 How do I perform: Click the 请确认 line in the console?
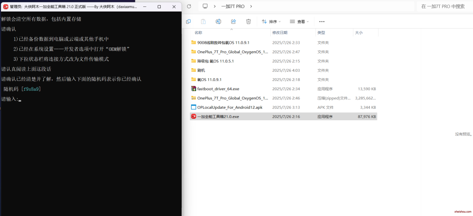pyautogui.click(x=8, y=29)
